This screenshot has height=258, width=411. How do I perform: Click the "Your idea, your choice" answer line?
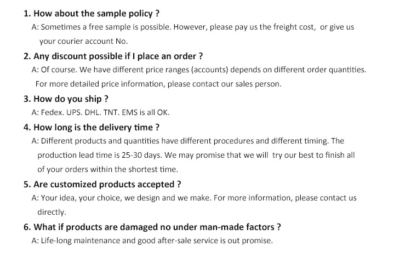pyautogui.click(x=194, y=198)
